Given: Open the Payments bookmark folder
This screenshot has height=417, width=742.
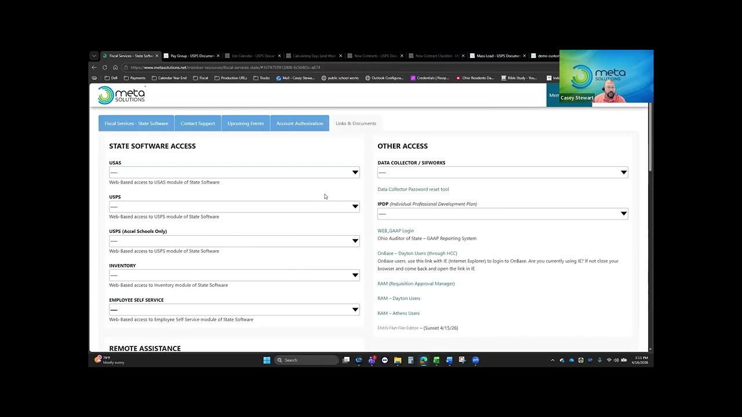Looking at the screenshot, I should click(x=134, y=78).
